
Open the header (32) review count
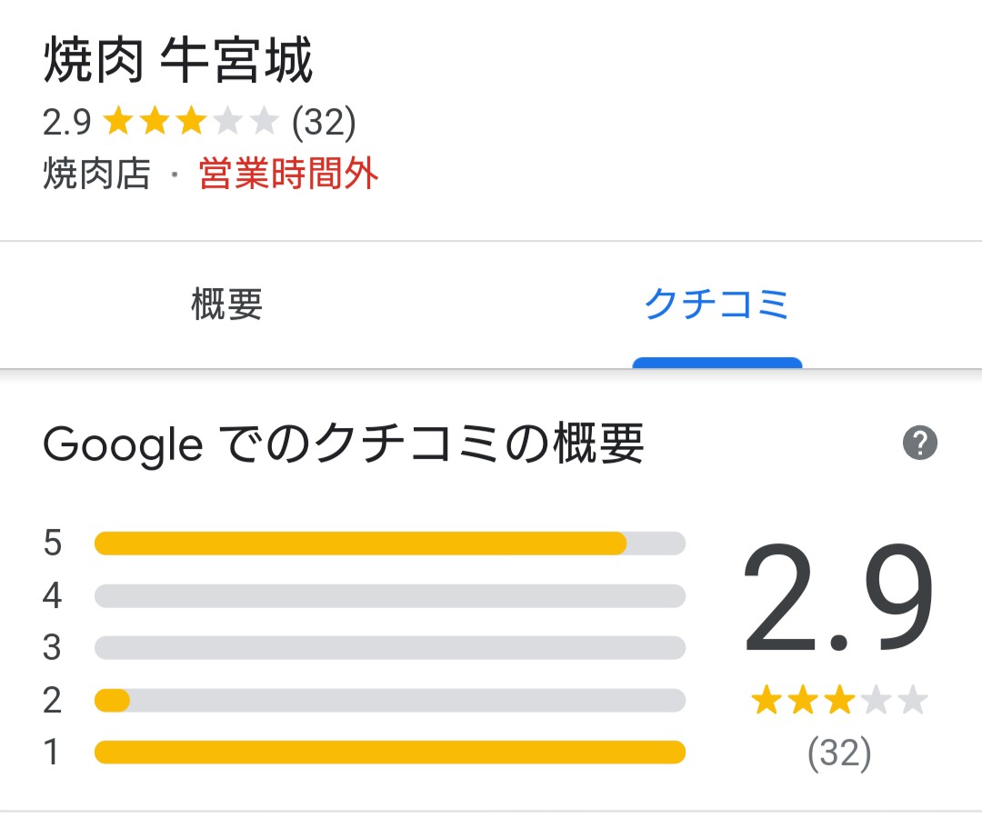coord(323,122)
